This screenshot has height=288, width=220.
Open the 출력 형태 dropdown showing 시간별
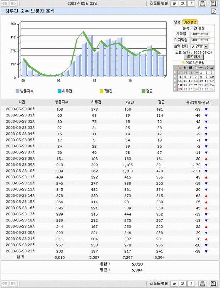tap(199, 47)
